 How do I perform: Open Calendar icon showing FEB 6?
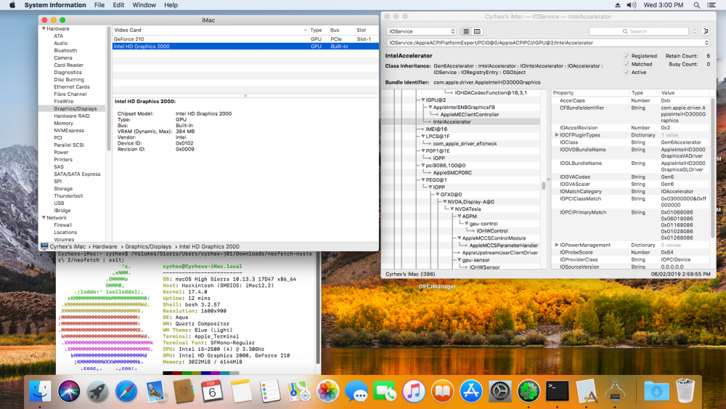(x=212, y=392)
